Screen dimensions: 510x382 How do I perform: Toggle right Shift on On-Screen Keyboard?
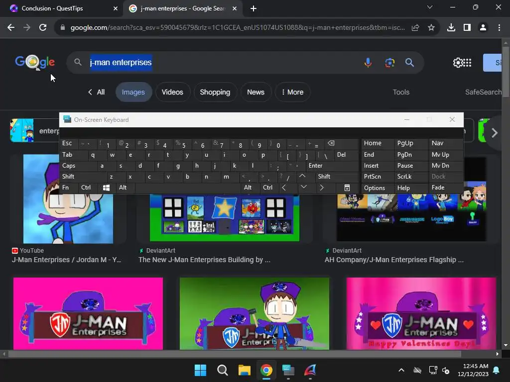click(337, 177)
